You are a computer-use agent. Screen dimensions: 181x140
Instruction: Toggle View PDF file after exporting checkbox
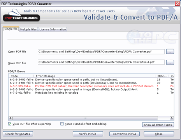[10, 124]
